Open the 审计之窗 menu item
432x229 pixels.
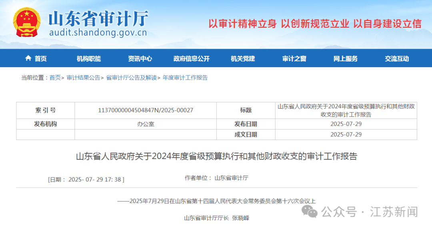point(294,59)
